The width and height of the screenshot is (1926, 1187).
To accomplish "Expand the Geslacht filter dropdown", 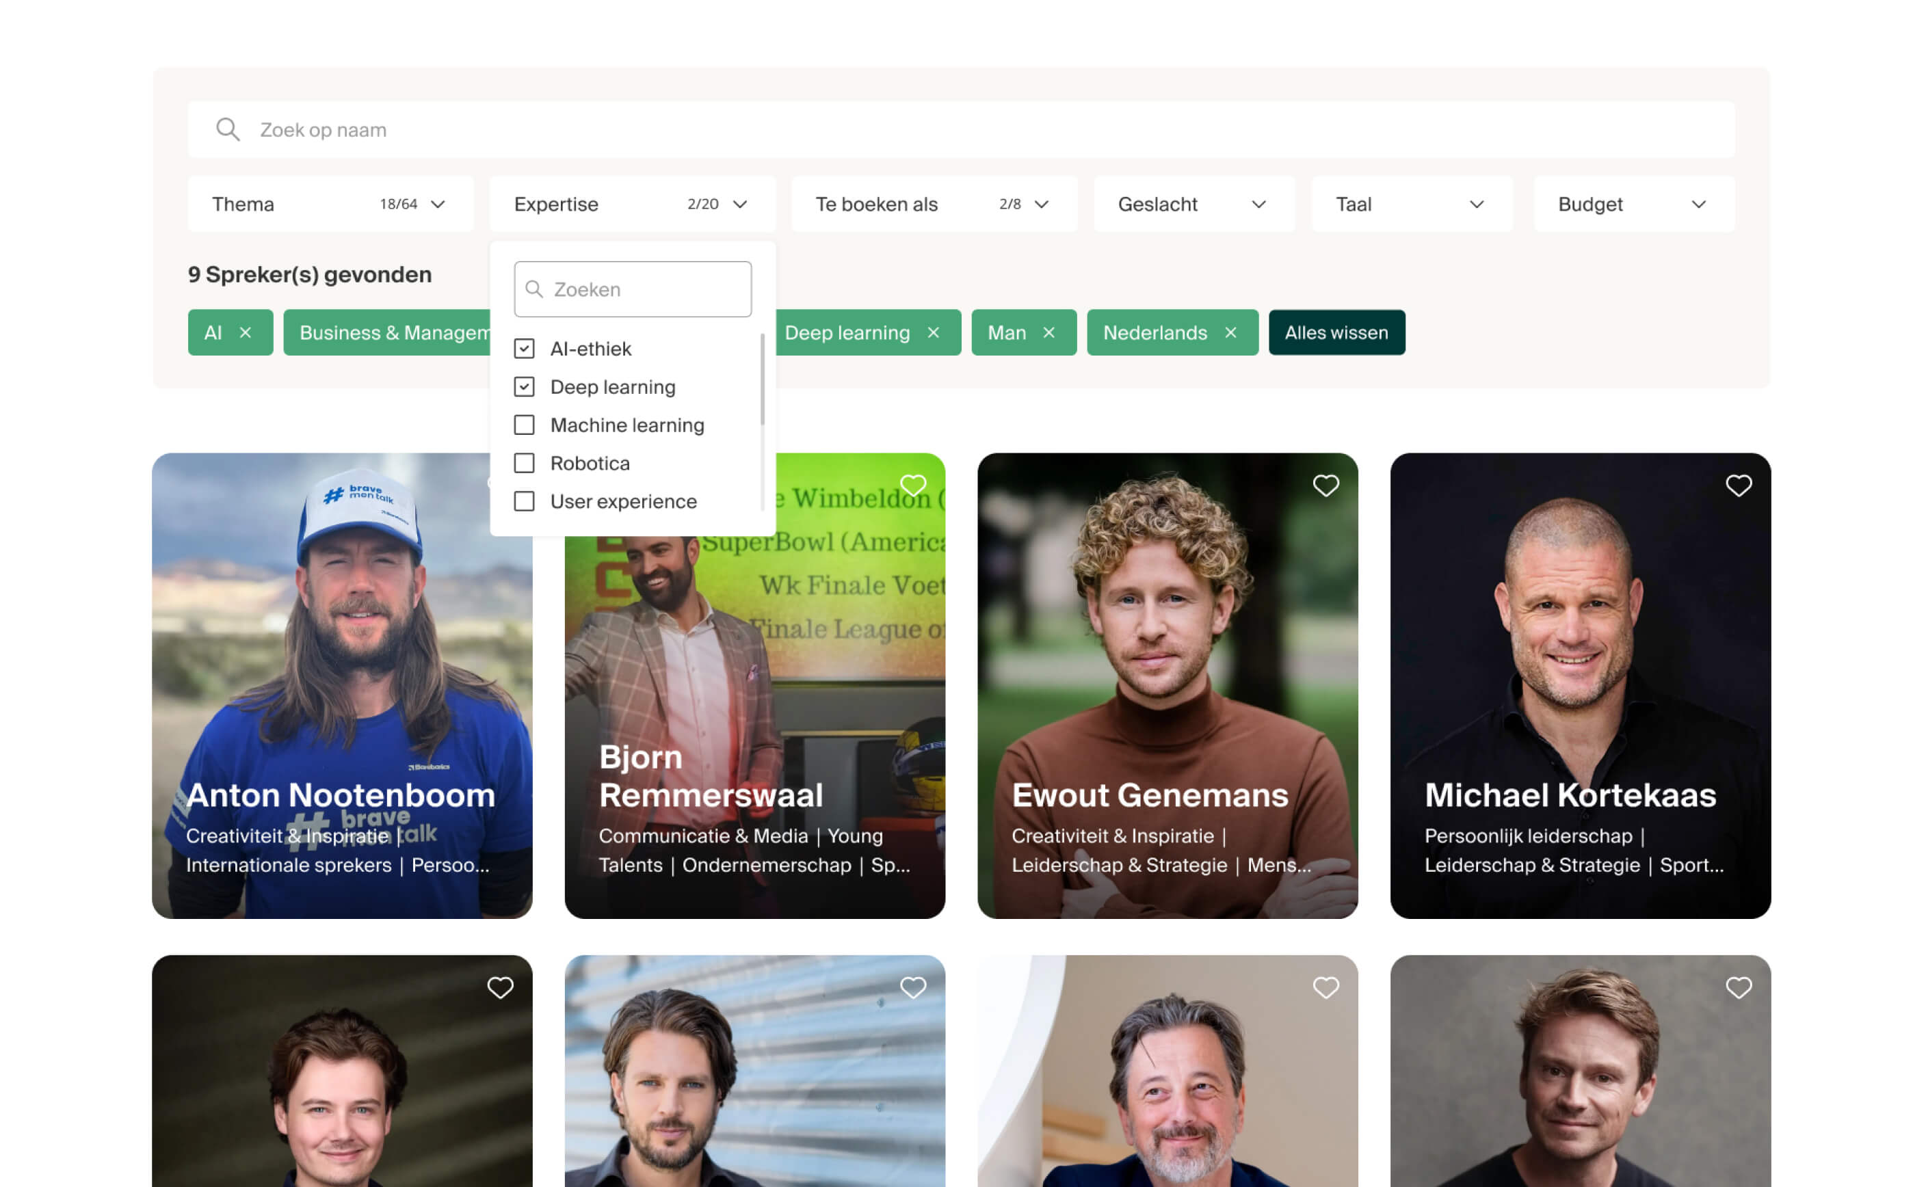I will [1193, 204].
